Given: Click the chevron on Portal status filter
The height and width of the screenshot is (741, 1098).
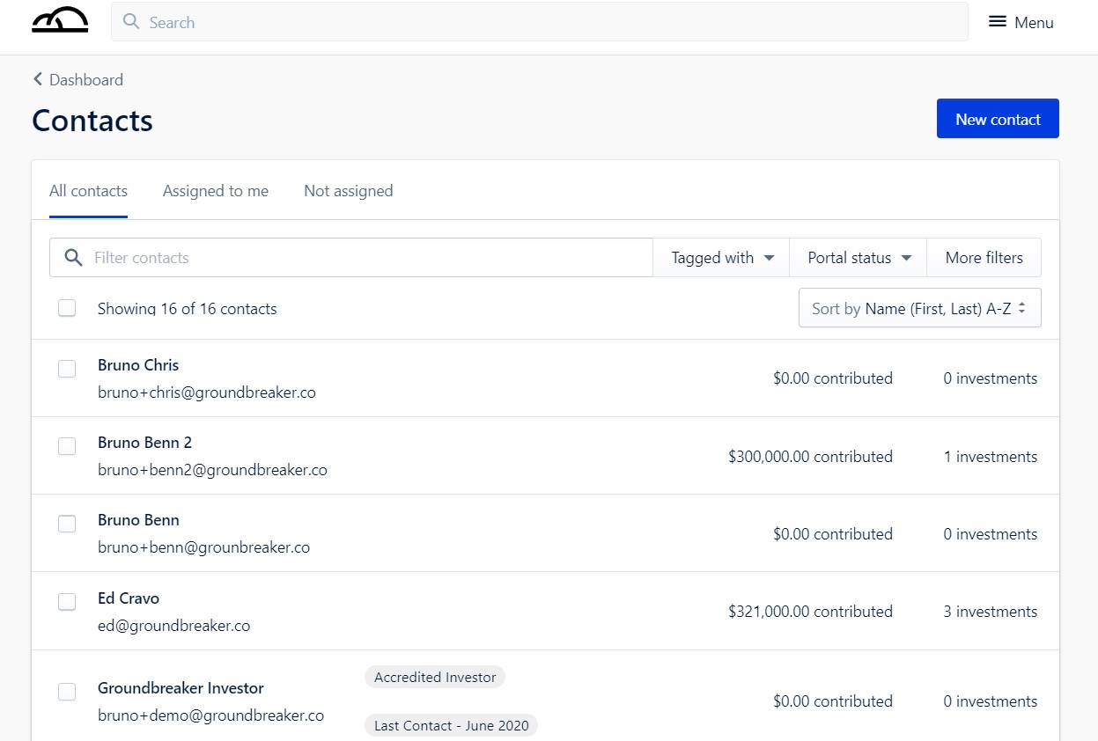Looking at the screenshot, I should pyautogui.click(x=908, y=257).
